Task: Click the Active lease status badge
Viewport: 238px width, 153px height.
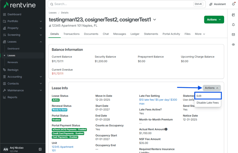Action: 56,100
